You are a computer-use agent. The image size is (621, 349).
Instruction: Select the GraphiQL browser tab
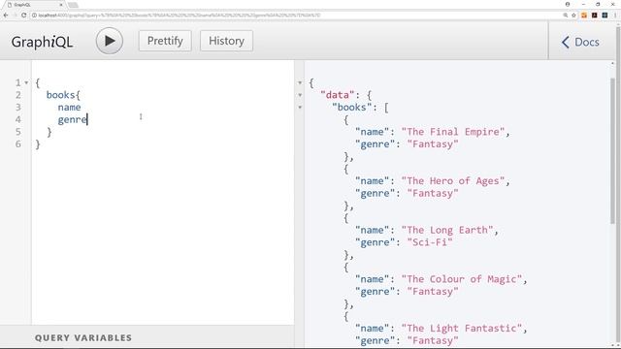pos(34,5)
